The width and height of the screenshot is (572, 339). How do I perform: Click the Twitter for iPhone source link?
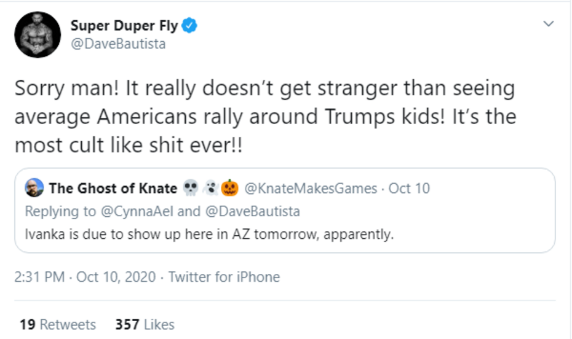(x=224, y=277)
